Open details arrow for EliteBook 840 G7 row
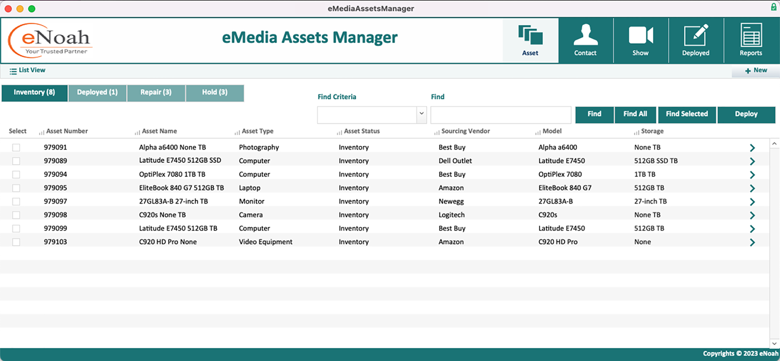Viewport: 780px width, 361px height. coord(752,188)
